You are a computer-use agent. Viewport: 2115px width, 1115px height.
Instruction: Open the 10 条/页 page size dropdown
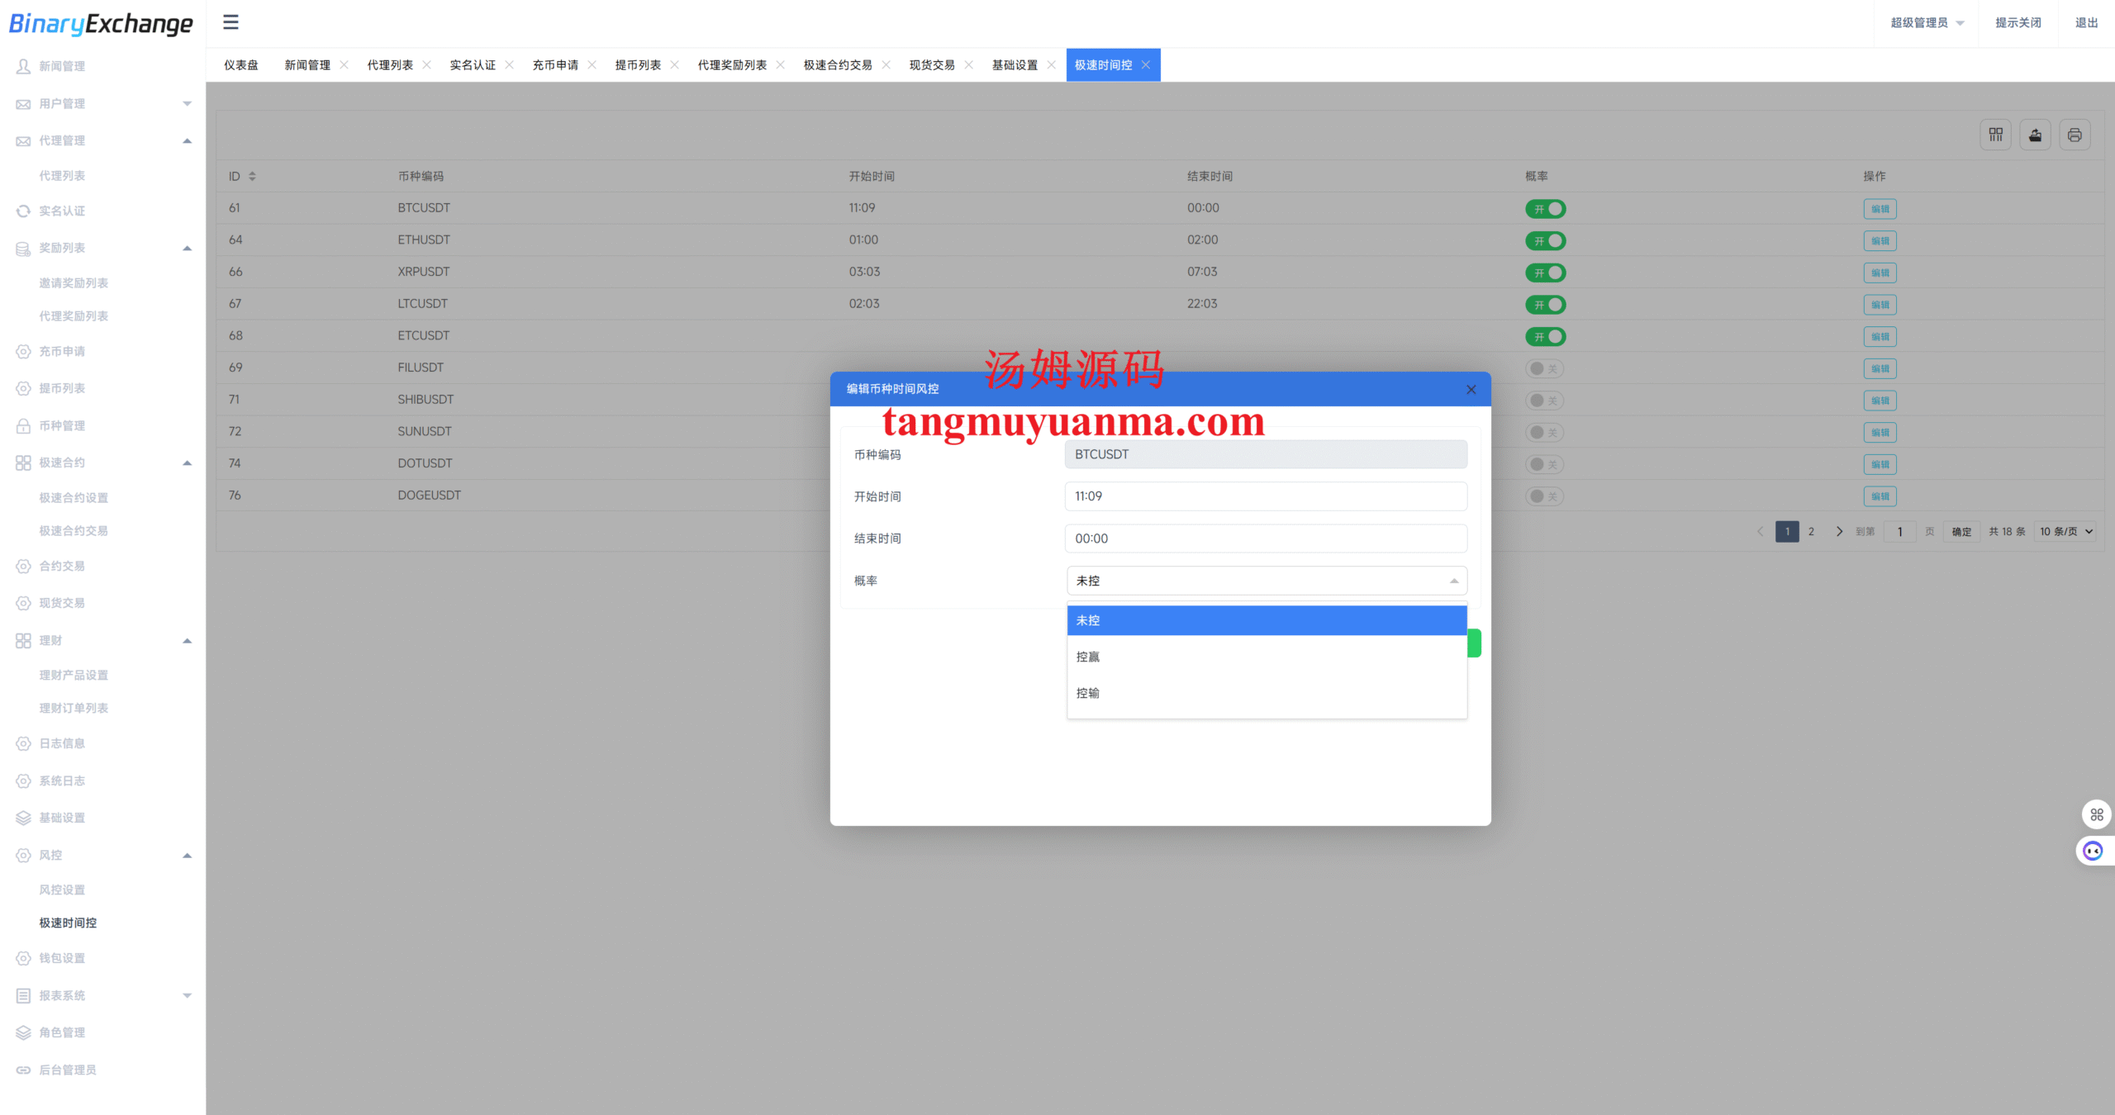(2065, 531)
